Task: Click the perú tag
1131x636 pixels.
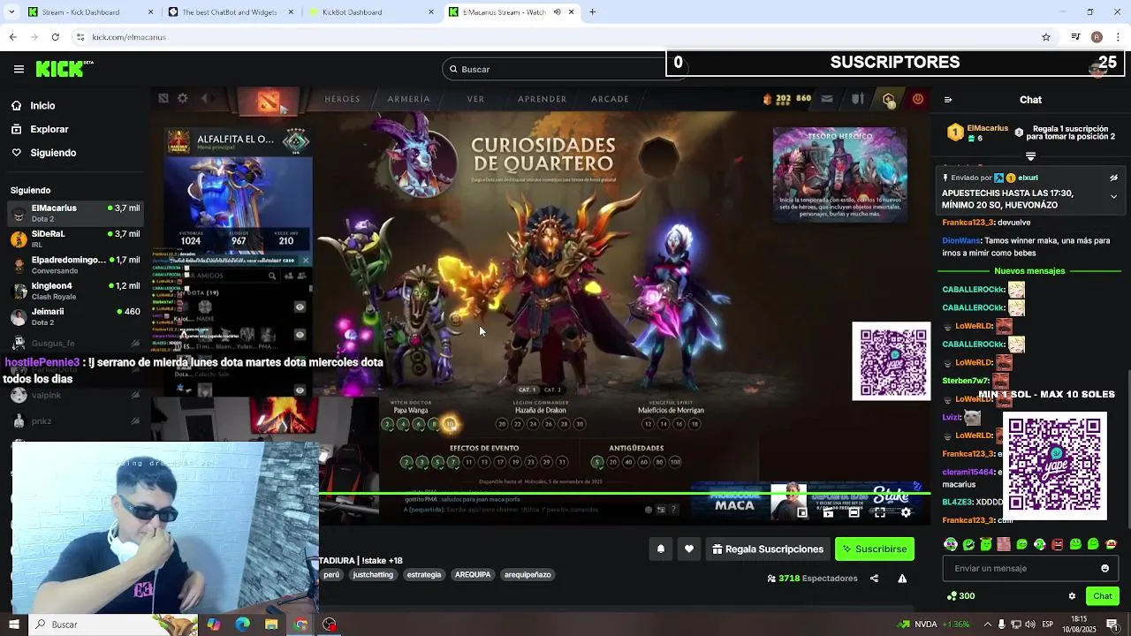Action: point(331,575)
